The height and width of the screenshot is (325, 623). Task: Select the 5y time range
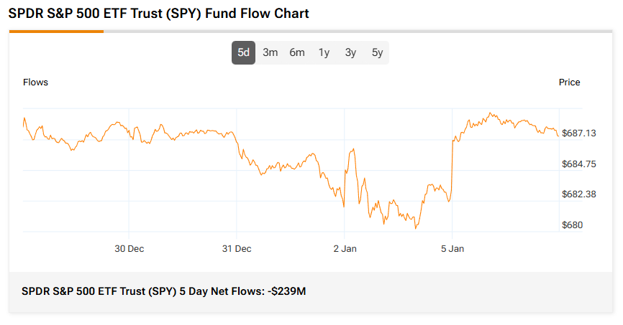coord(377,52)
